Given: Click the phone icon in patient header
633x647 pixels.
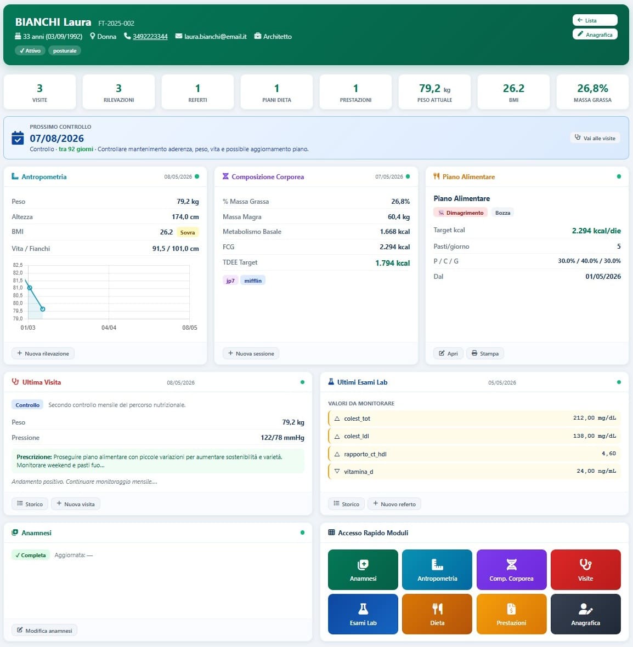Looking at the screenshot, I should click(127, 36).
